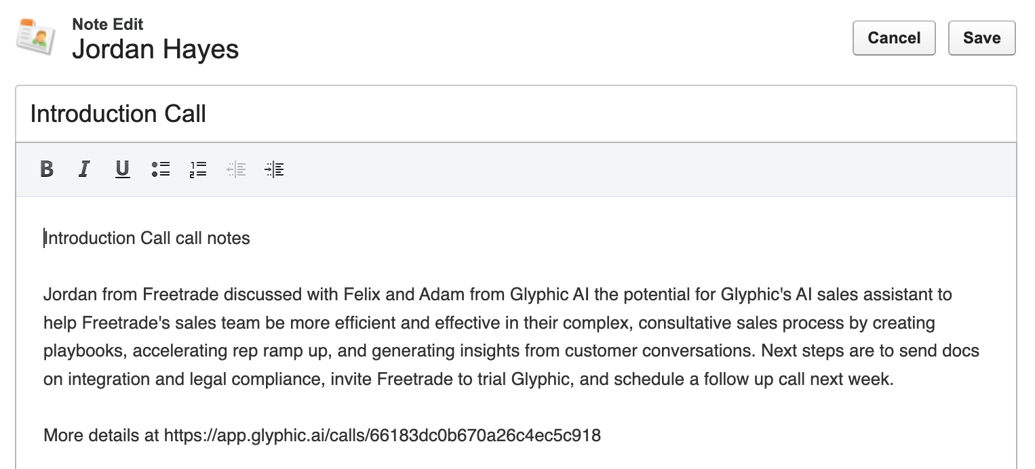Click the note record icon beside Note Edit

click(35, 37)
